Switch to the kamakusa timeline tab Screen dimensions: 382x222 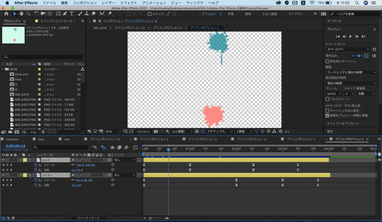pyautogui.click(x=12, y=139)
